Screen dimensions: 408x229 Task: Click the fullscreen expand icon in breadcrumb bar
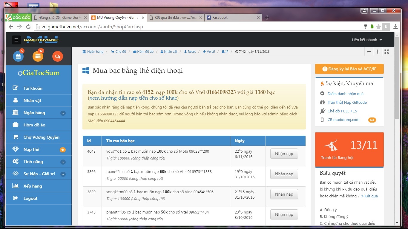tap(386, 52)
